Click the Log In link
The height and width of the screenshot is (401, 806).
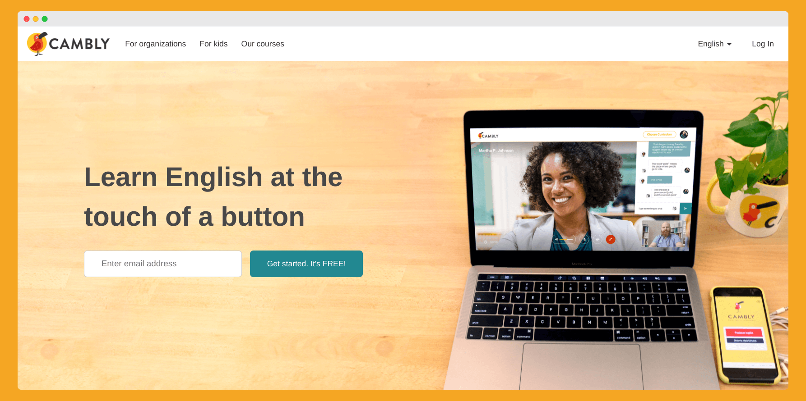[763, 44]
